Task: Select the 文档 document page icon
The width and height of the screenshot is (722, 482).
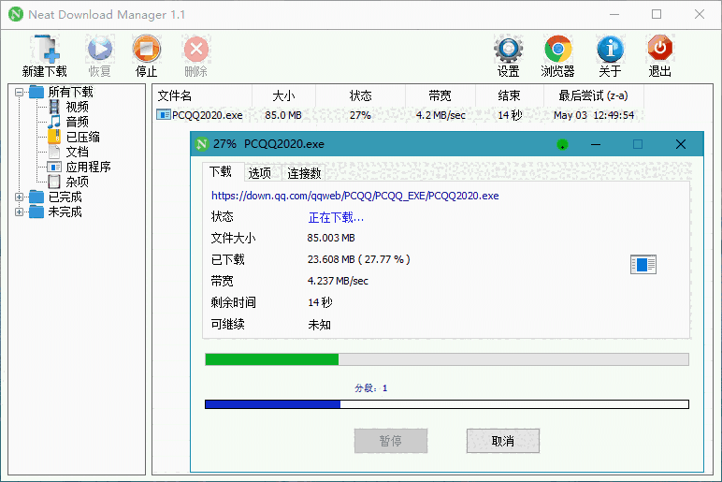Action: 54,152
